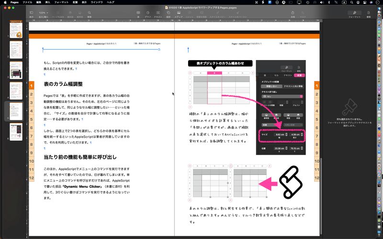Click chapter tab number 1 at left edge
The width and height of the screenshot is (383, 239).
32,86
